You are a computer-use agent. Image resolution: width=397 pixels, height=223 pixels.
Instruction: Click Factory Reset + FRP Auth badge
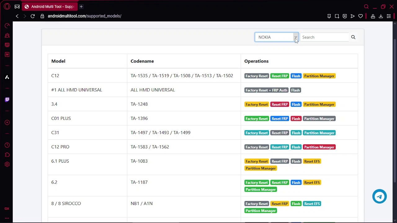[266, 90]
